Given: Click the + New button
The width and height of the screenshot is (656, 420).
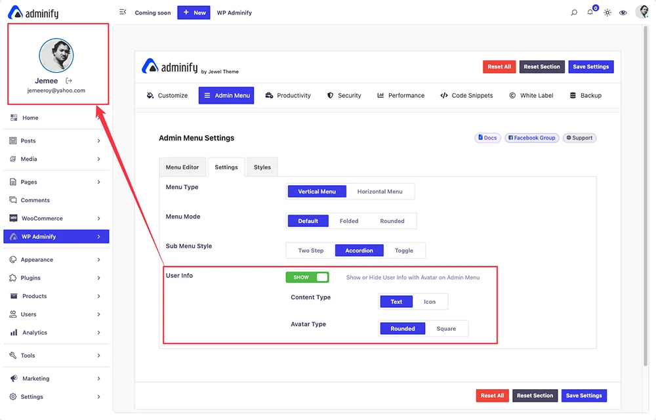Looking at the screenshot, I should point(194,12).
